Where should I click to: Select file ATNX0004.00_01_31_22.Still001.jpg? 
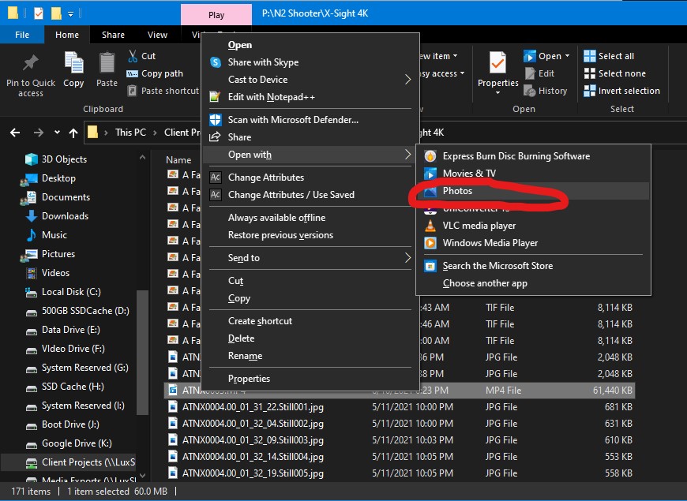(253, 407)
